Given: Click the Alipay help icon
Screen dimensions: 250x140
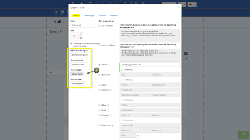Looking at the screenshot, I should tap(108, 85).
